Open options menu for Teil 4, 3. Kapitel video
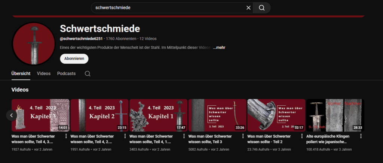The width and height of the screenshot is (383, 163). (66, 136)
